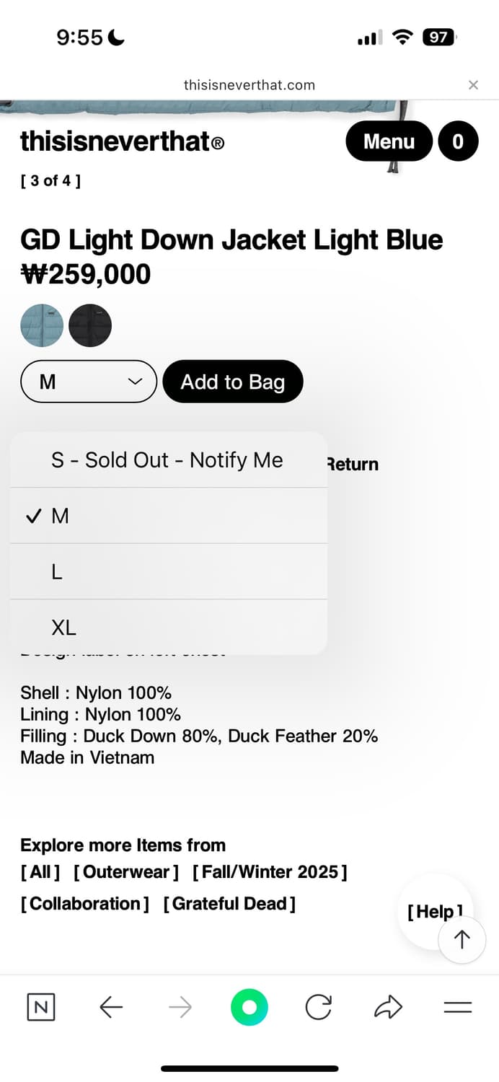Open the M size dropdown
Viewport: 499px width, 1082px height.
coord(89,382)
